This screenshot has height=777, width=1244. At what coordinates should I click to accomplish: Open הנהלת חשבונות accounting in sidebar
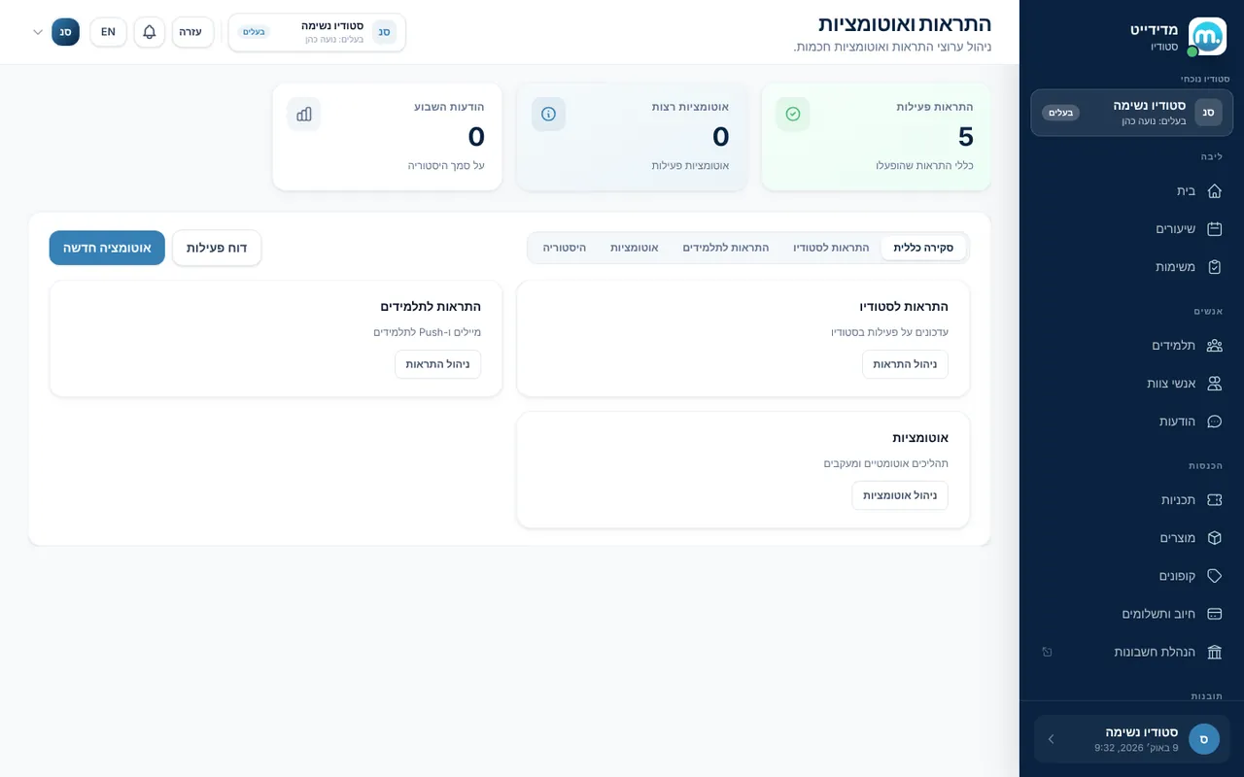[1131, 652]
